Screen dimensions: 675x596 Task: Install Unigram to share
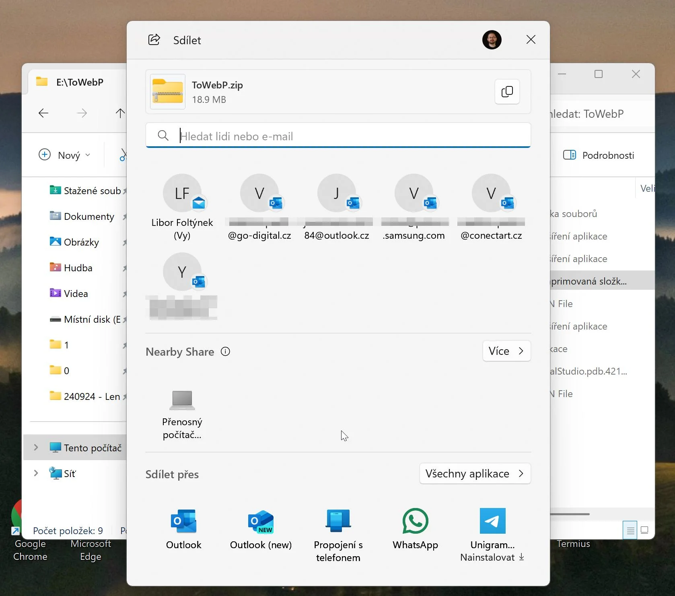[493, 535]
